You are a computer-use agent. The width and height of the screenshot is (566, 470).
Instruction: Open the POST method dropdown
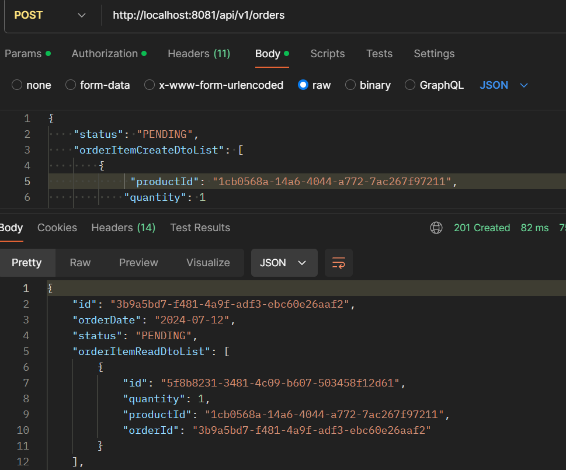pos(50,15)
